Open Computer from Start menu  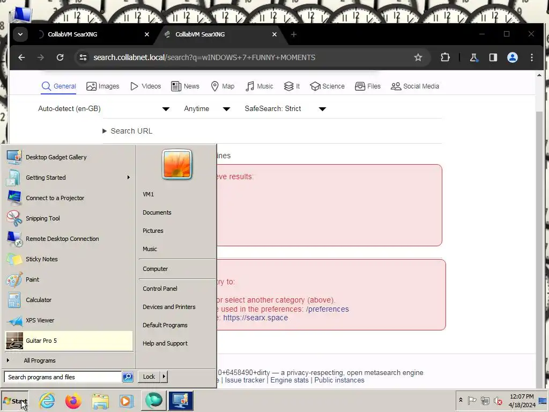[155, 269]
